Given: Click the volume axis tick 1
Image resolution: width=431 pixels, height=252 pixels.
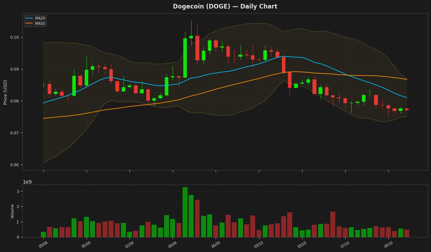Looking at the screenshot, I should click(x=17, y=222).
